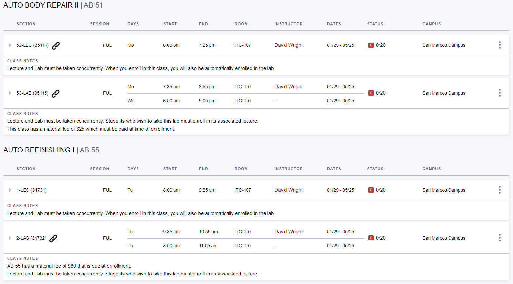Click David Wright instructor link for 52-LEC
The height and width of the screenshot is (284, 513).
[288, 45]
